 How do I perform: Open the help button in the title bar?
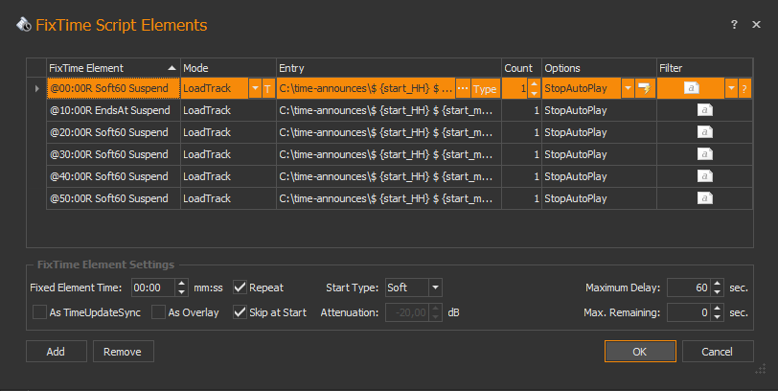[734, 25]
